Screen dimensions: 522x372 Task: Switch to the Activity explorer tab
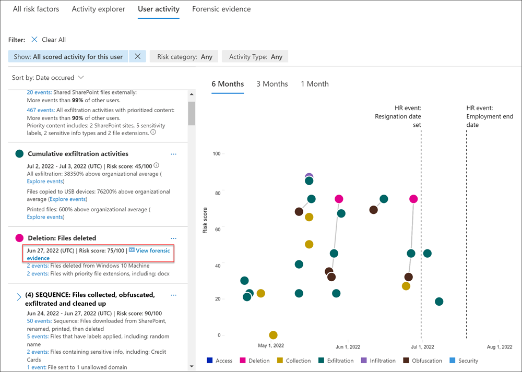(x=98, y=9)
